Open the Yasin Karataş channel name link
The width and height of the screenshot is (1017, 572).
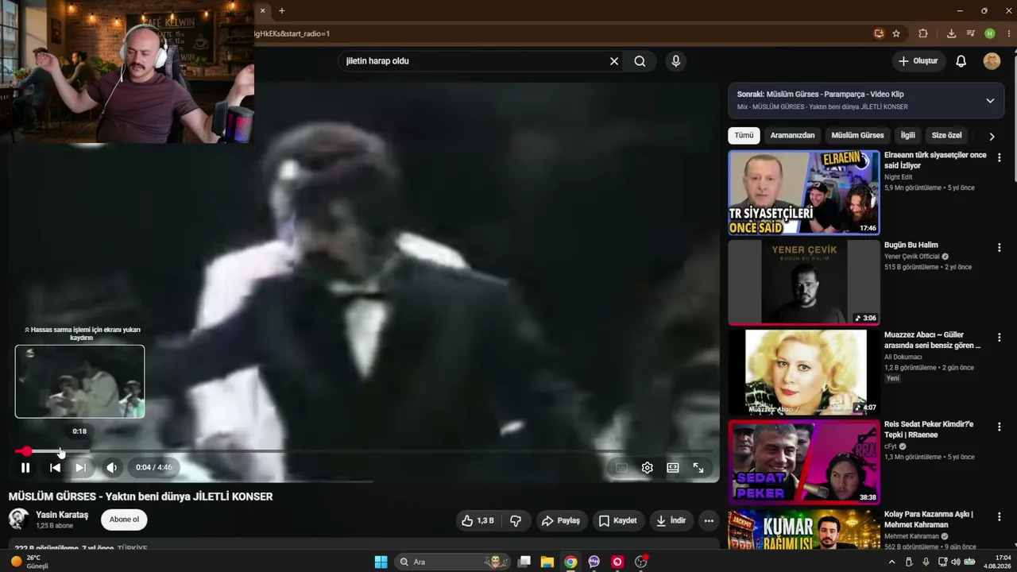pos(62,515)
